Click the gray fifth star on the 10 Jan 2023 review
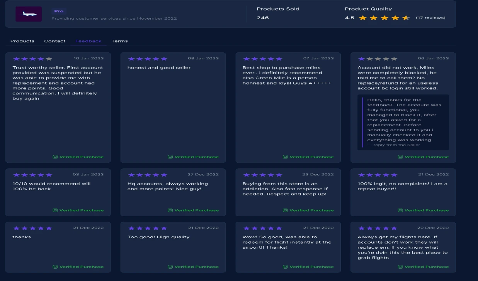Screen dimensions: 478x281 [49, 59]
